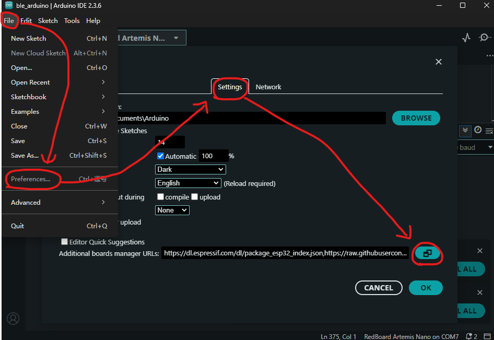Image resolution: width=494 pixels, height=340 pixels.
Task: Uncheck Automatic interface scale checkbox
Action: [161, 156]
